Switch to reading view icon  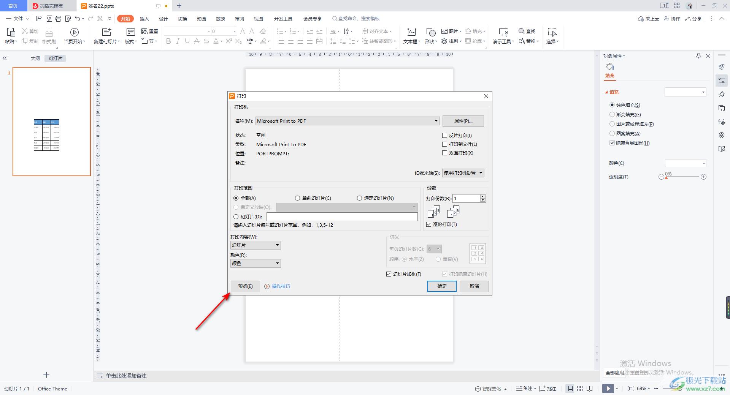(x=590, y=389)
